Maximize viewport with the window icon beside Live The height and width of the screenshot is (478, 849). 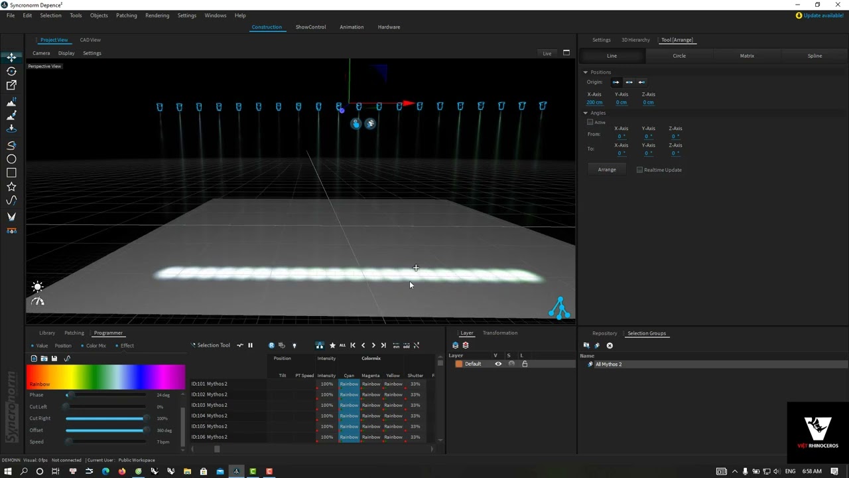tap(566, 53)
